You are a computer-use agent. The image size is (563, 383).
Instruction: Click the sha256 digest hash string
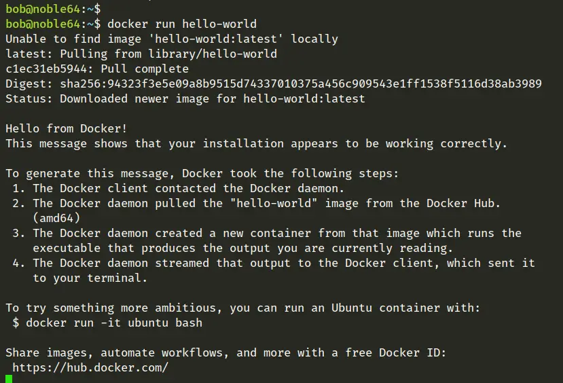click(x=301, y=84)
